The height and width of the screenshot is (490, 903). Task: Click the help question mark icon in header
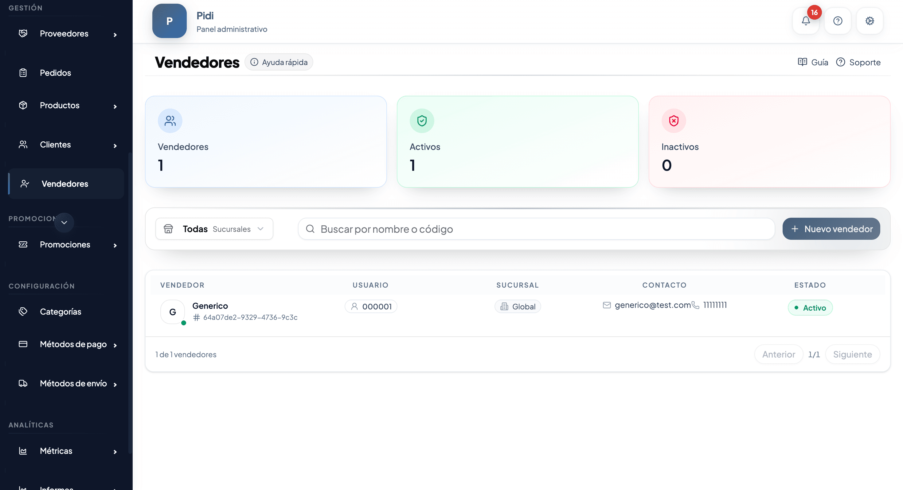tap(838, 21)
